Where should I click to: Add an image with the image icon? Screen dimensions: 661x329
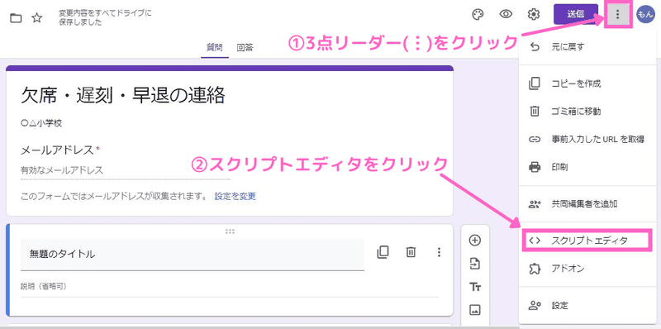[475, 310]
